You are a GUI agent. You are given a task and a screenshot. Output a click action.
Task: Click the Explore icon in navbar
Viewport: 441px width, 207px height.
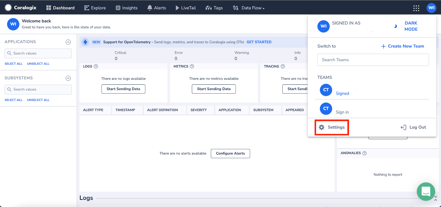87,8
